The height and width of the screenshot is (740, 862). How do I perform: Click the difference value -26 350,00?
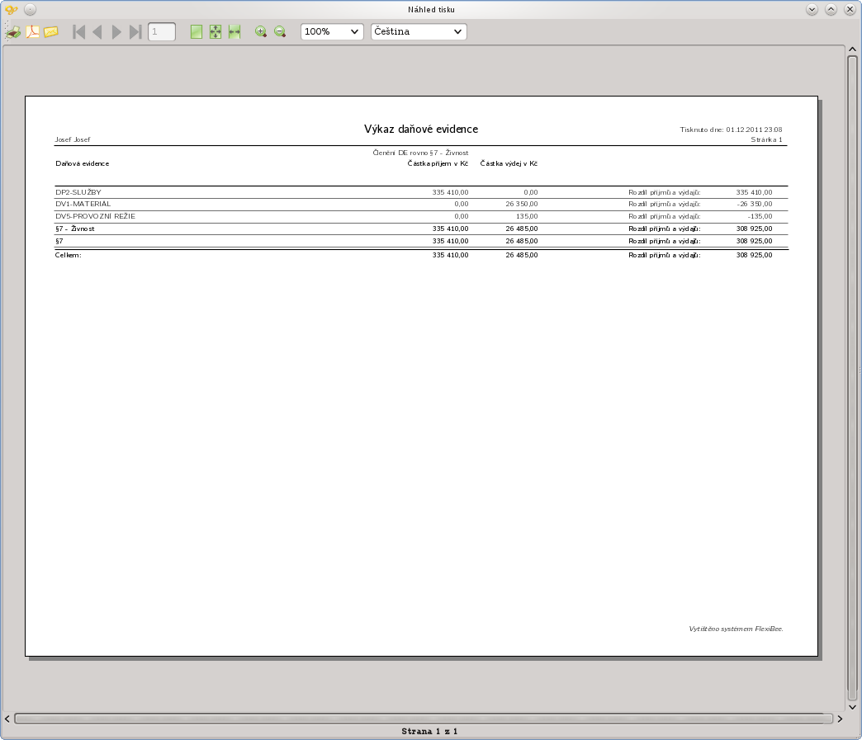point(755,204)
